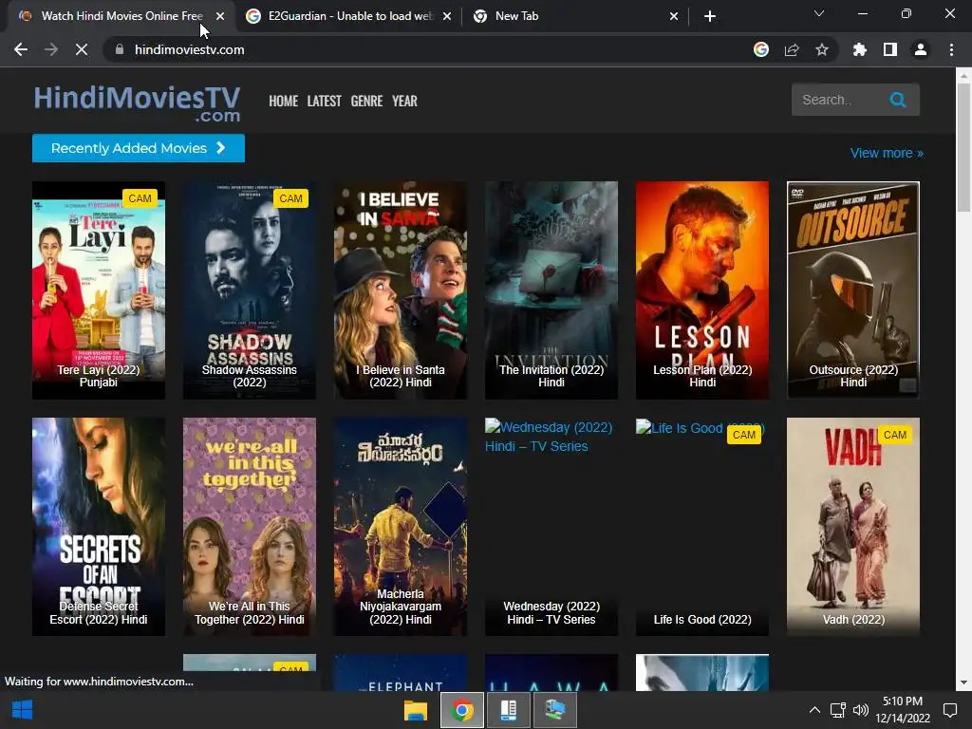The image size is (972, 729).
Task: Open Tere Layi (2022) Punjabi poster
Action: coord(99,290)
